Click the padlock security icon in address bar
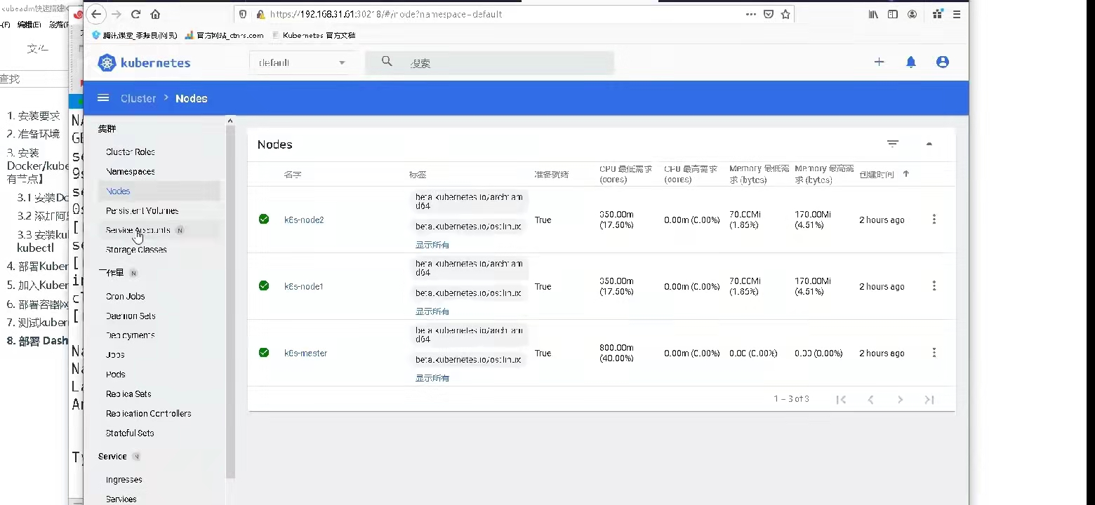 260,14
